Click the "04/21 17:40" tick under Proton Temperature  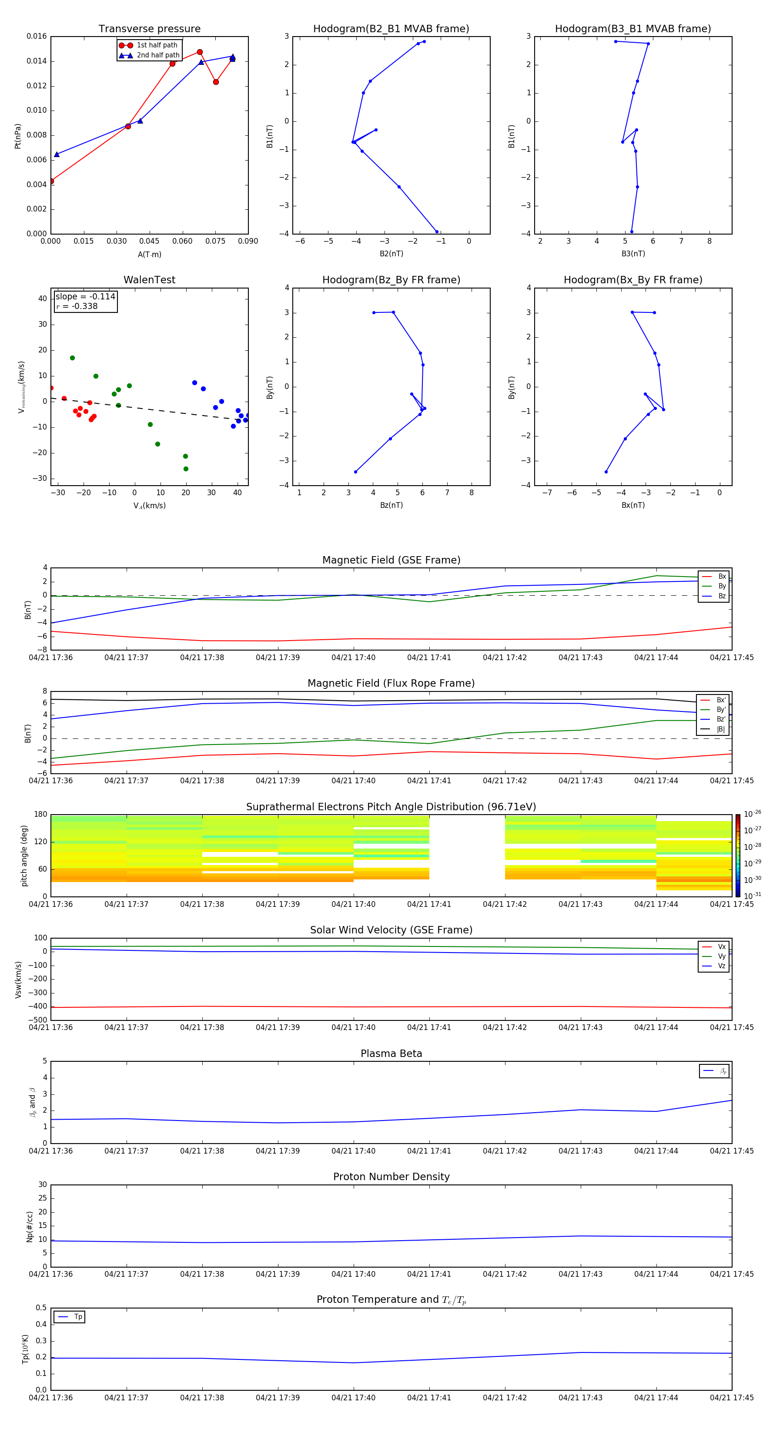(353, 1398)
